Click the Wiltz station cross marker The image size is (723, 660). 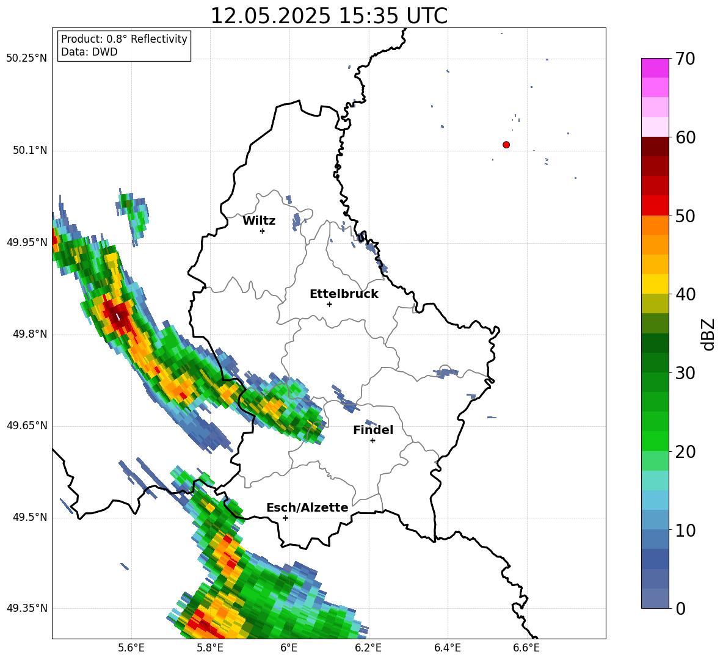262,231
